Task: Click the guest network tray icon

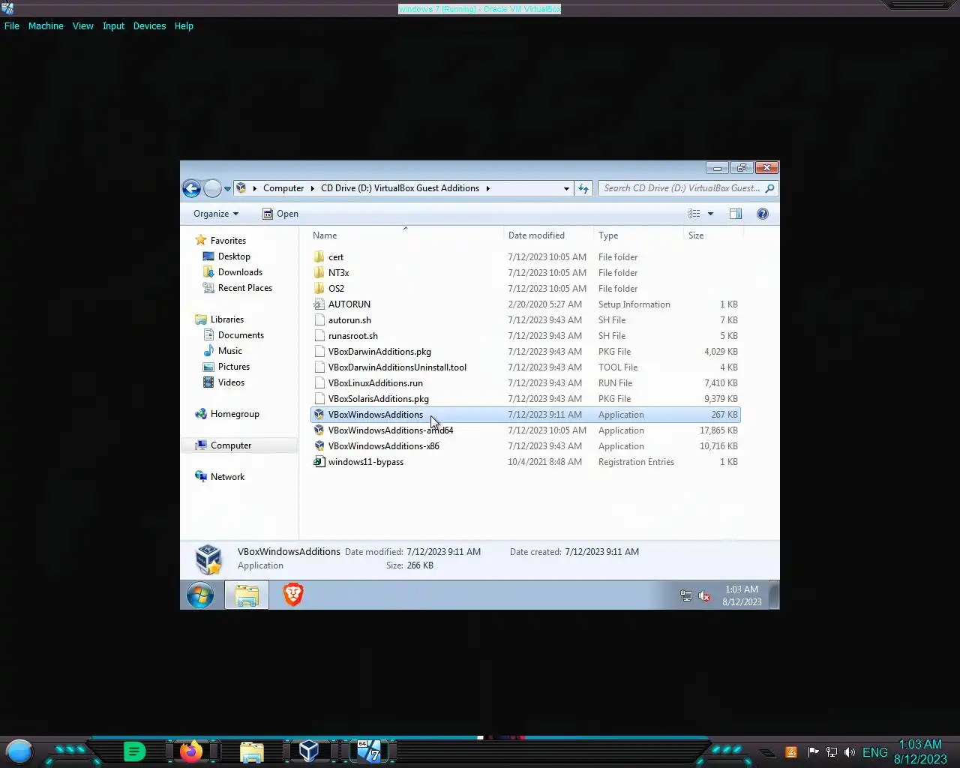Action: (x=685, y=596)
